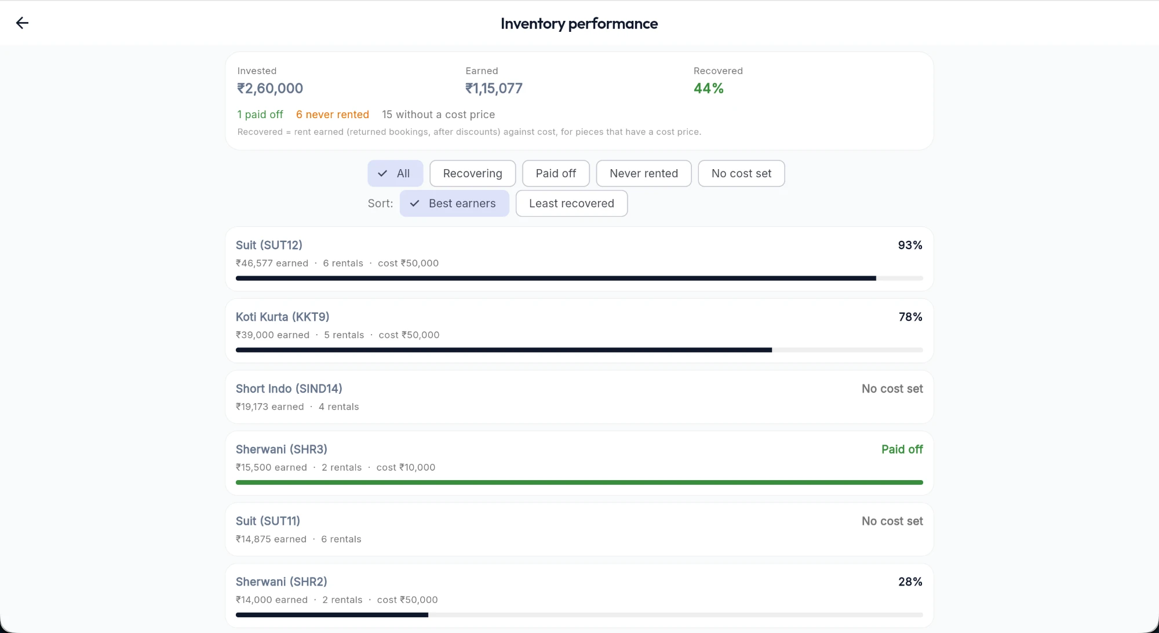Click 15 without a cost price text
Image resolution: width=1159 pixels, height=633 pixels.
[438, 115]
